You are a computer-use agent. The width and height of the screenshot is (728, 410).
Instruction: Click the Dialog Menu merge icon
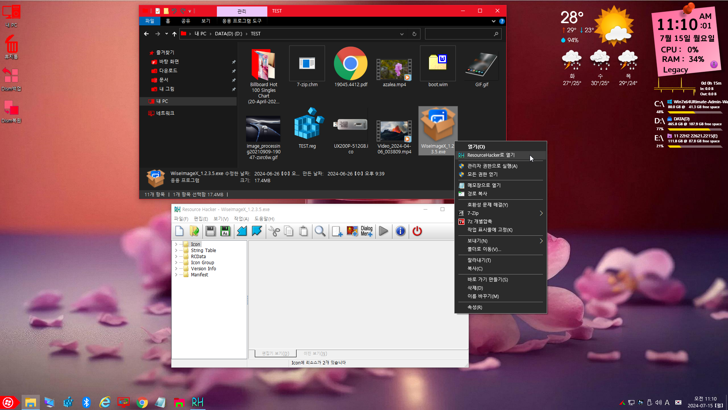pyautogui.click(x=367, y=231)
